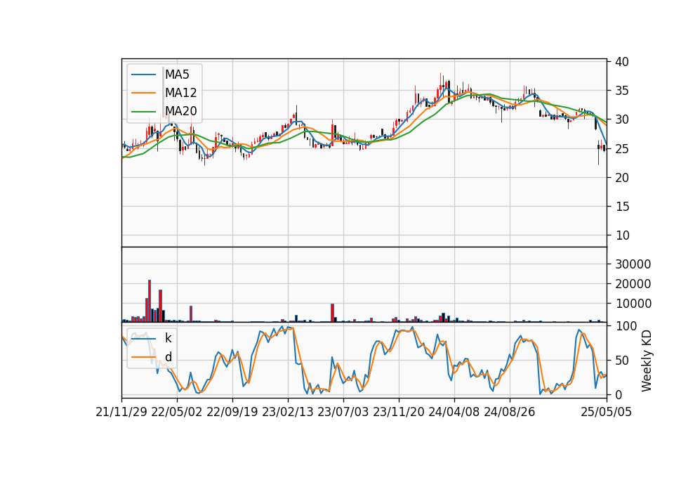Screen dimensions: 674x485
Task: Click the volume axis value 20000
Action: (633, 283)
